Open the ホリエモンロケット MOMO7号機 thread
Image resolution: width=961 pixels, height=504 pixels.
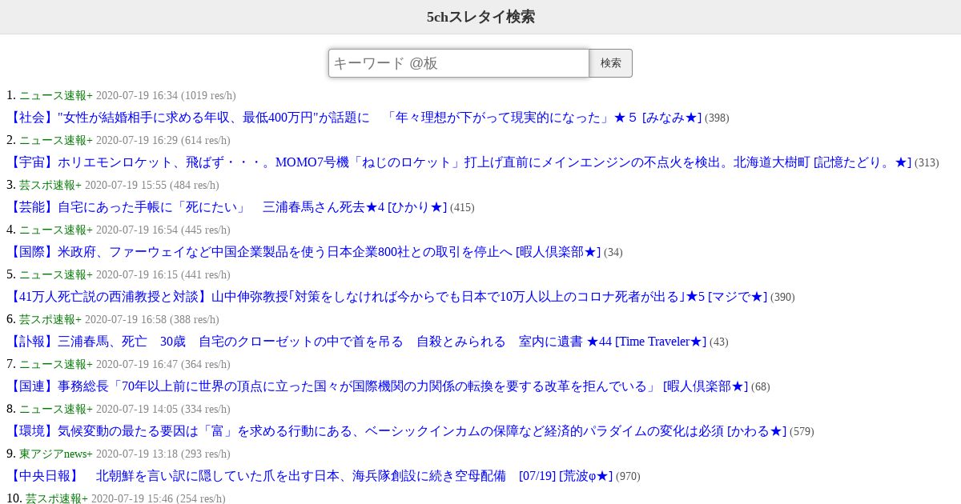pyautogui.click(x=459, y=162)
